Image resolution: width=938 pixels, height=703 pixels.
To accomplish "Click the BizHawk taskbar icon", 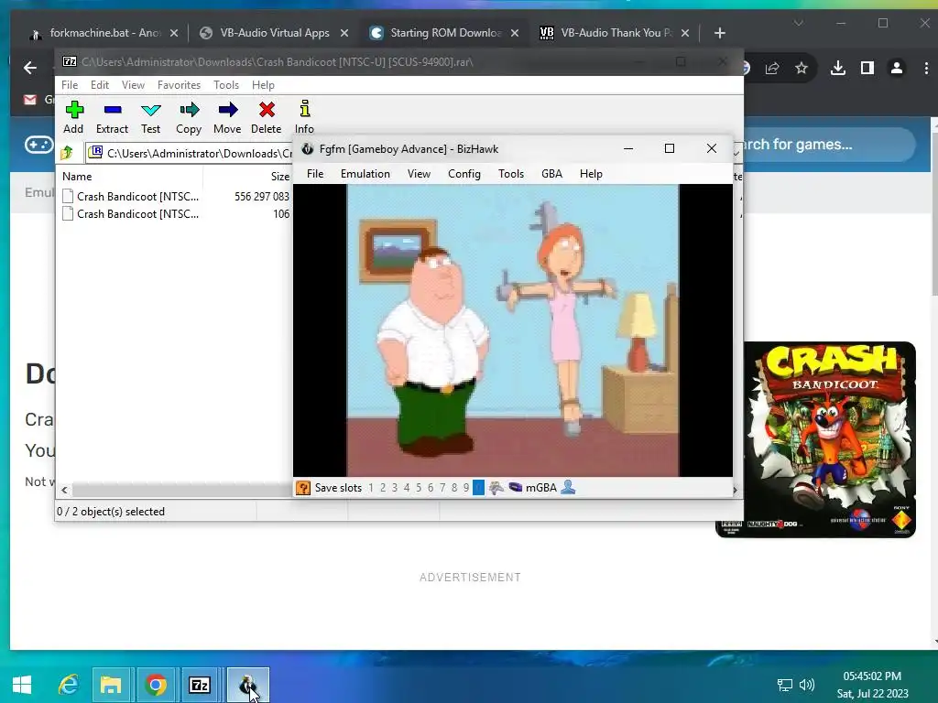I will pyautogui.click(x=247, y=685).
